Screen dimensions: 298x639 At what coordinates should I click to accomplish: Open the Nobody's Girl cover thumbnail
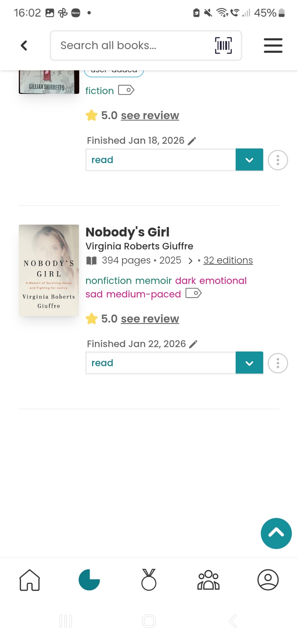tap(49, 270)
